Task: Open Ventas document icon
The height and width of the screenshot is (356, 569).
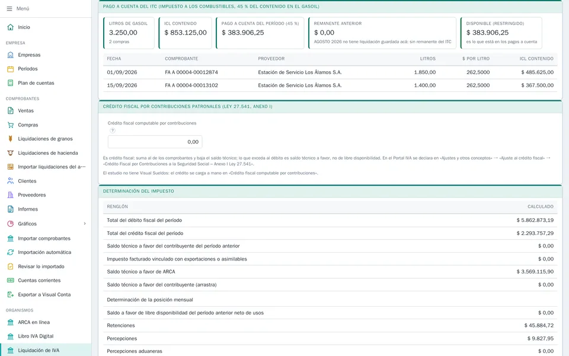Action: (11, 110)
